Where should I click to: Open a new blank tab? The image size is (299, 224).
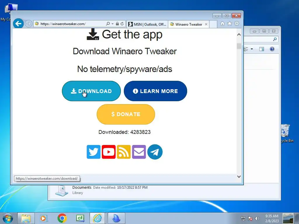213,24
